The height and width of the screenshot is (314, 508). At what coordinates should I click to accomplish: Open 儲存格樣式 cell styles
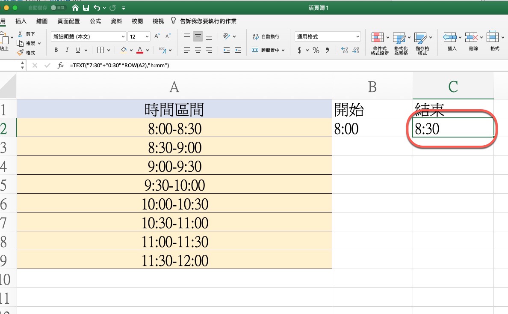422,44
